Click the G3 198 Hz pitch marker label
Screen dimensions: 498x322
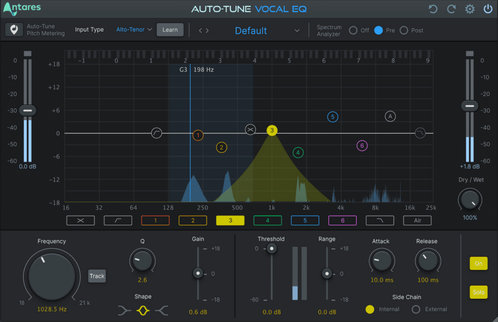[x=196, y=70]
